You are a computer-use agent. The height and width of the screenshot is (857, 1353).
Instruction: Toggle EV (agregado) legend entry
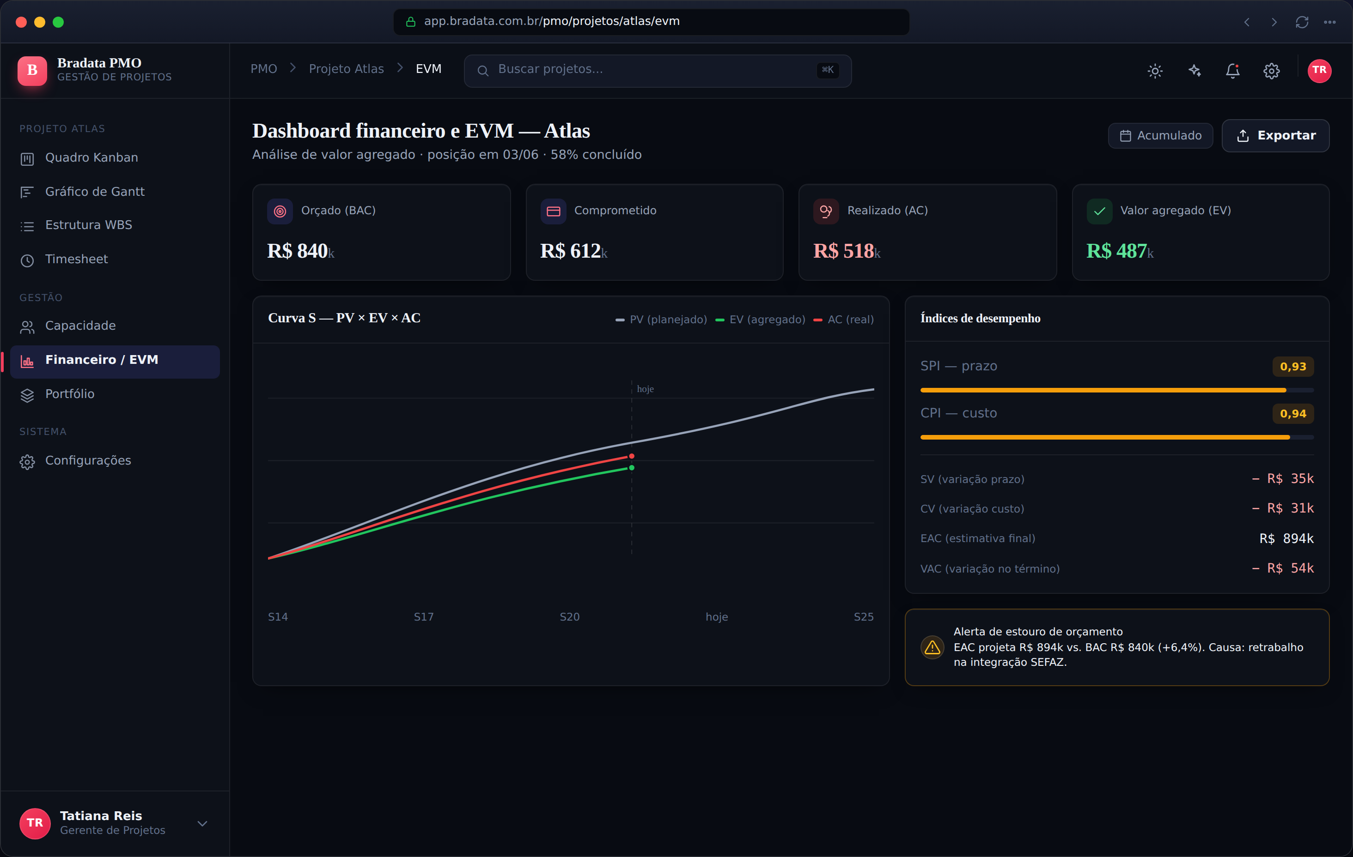pyautogui.click(x=760, y=320)
